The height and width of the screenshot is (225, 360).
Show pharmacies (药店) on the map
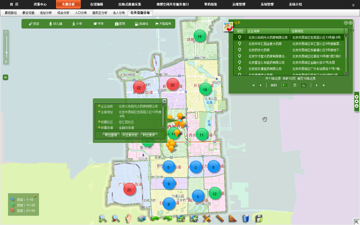pyautogui.click(x=34, y=24)
